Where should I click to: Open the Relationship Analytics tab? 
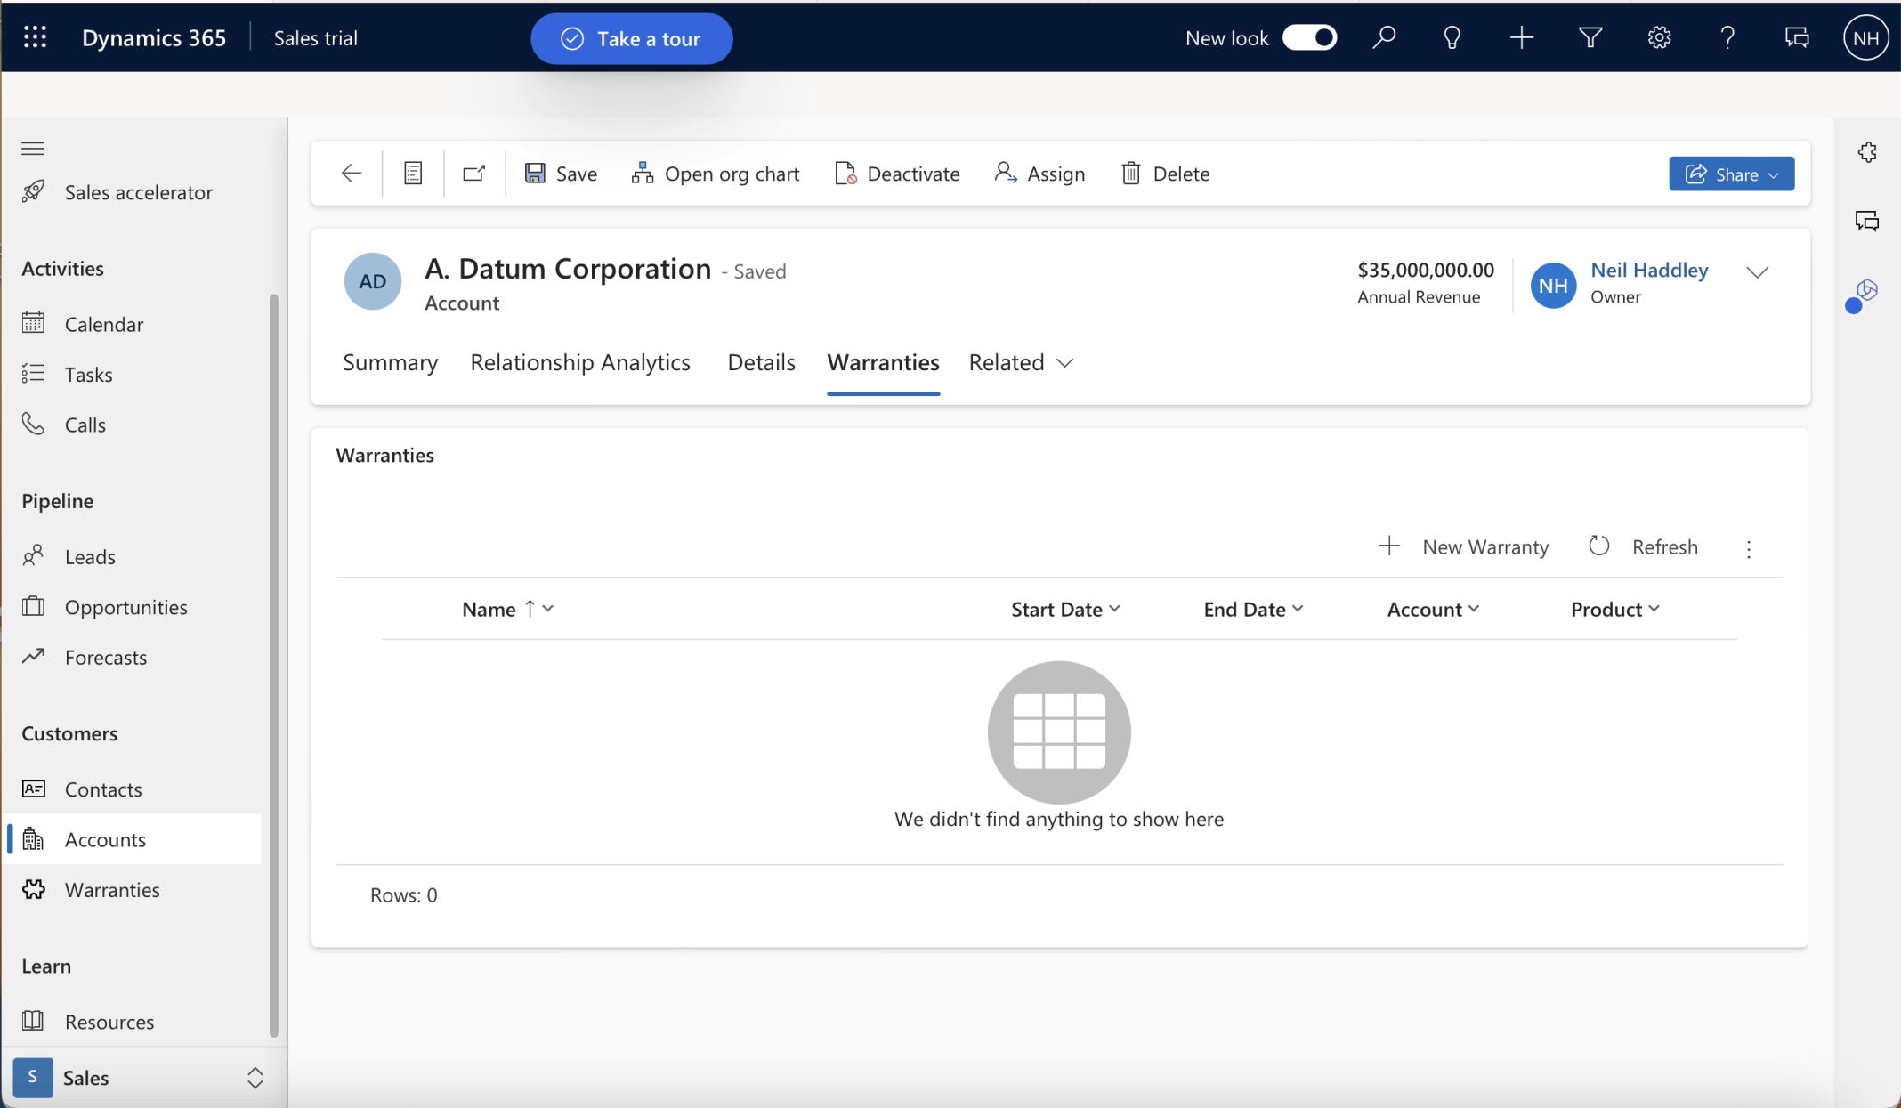pos(579,362)
